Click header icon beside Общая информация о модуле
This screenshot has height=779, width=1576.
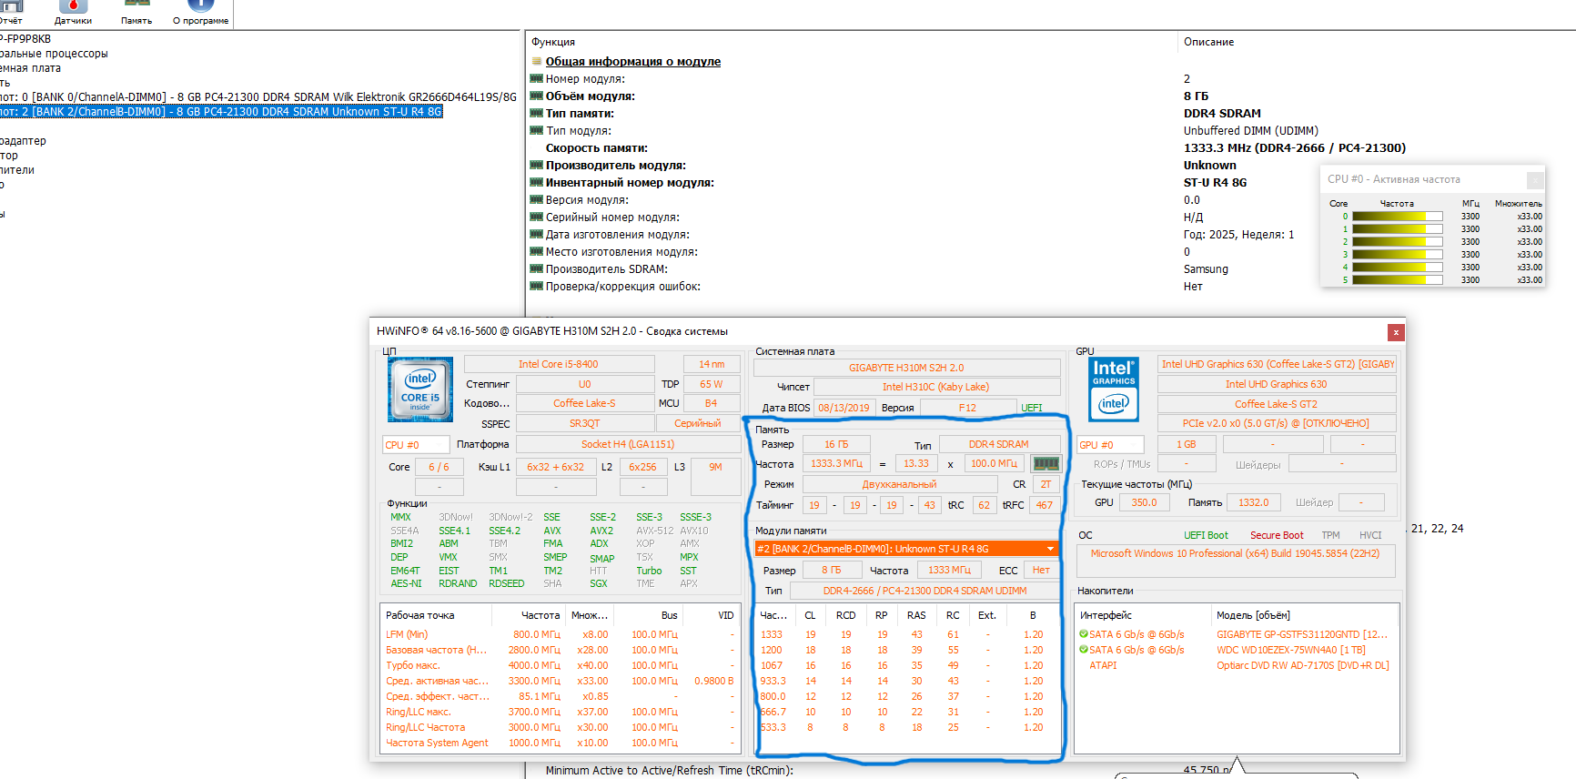pyautogui.click(x=537, y=62)
